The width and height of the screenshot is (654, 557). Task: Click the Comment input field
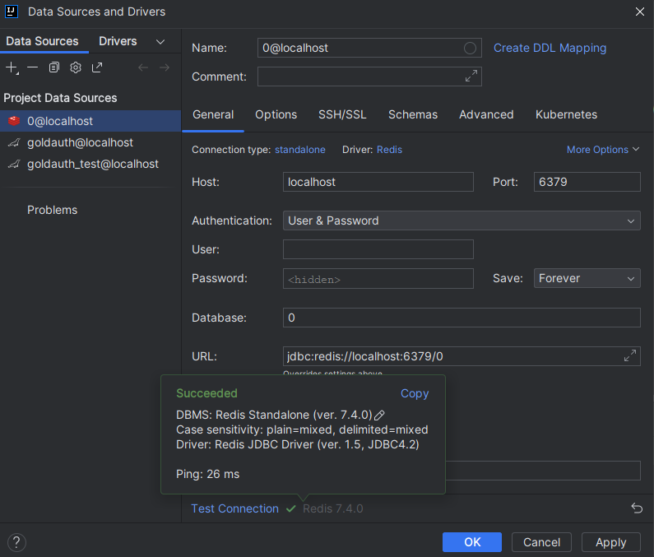[369, 77]
